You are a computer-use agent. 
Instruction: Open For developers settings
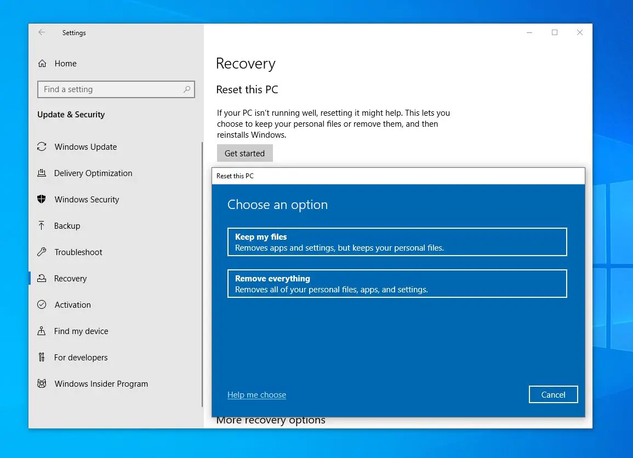(x=81, y=358)
